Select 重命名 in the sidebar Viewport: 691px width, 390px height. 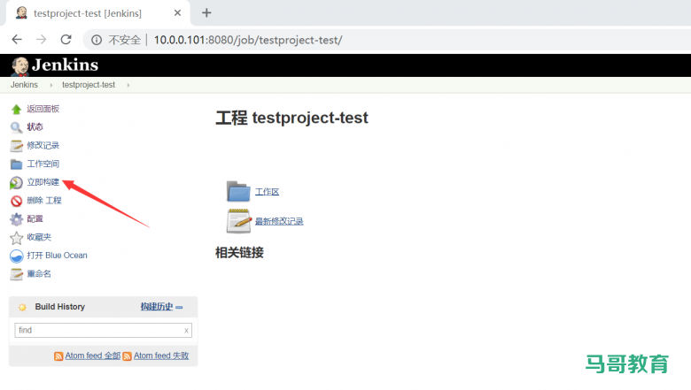[x=39, y=273]
